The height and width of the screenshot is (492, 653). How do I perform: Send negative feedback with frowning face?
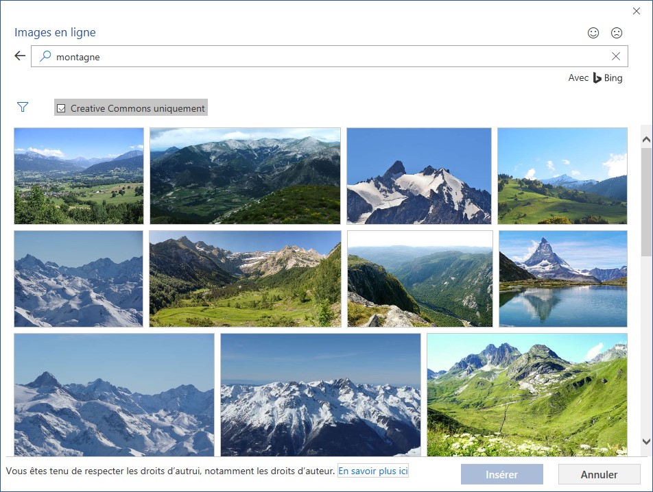tap(617, 33)
